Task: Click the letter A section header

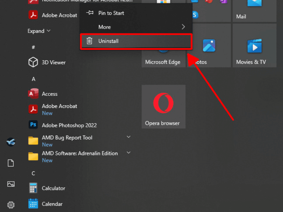Action: (x=33, y=79)
